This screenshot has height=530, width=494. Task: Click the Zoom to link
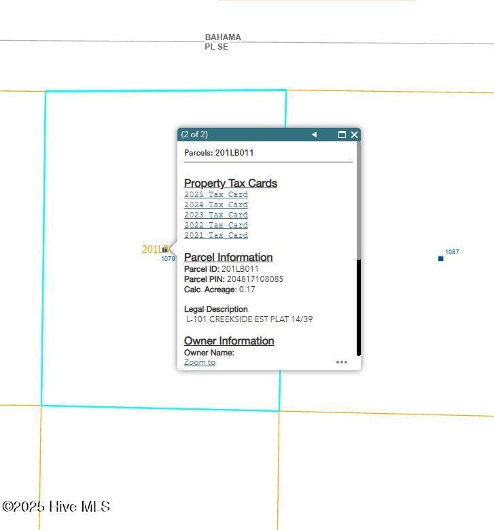pos(200,362)
